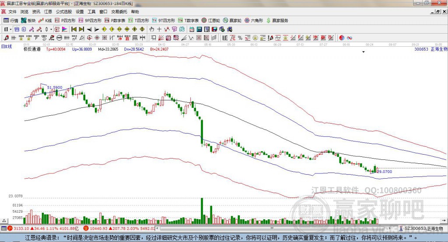Click the 300653 正海生物 stock title
Viewport: 448px width, 242px height.
[x=431, y=49]
